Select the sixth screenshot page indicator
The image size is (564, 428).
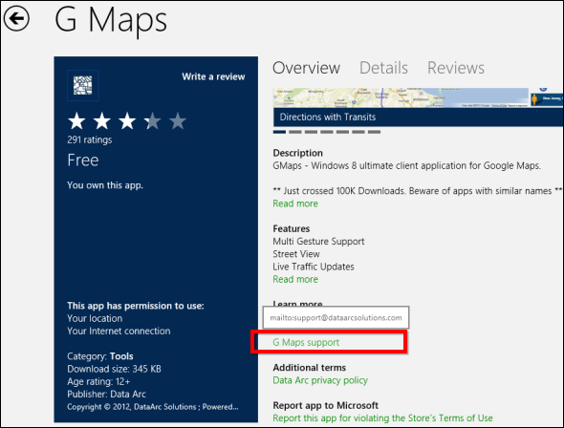pos(358,132)
